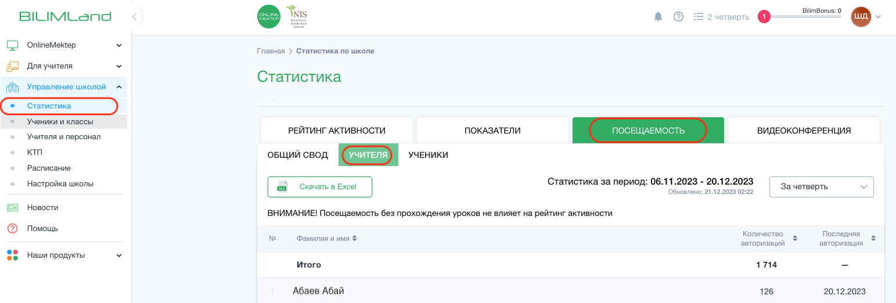Collapse the Управление школой menu chevron

pyautogui.click(x=119, y=87)
